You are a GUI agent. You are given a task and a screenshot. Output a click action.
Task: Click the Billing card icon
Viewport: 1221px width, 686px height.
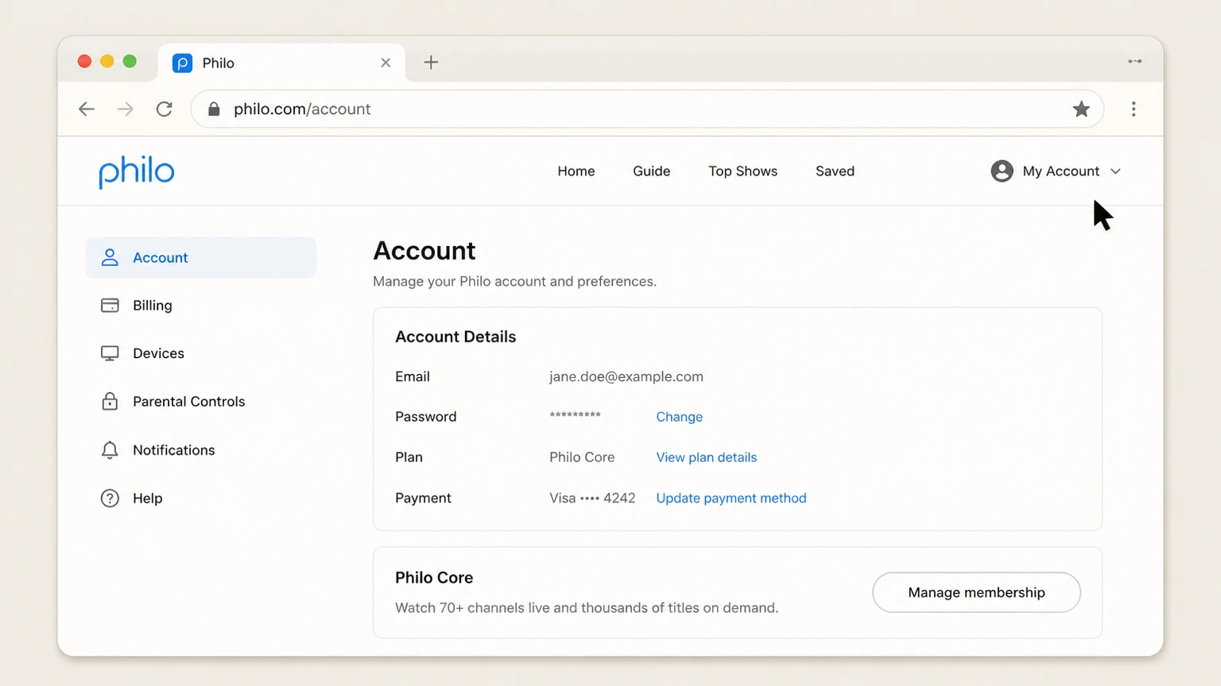[x=110, y=306]
